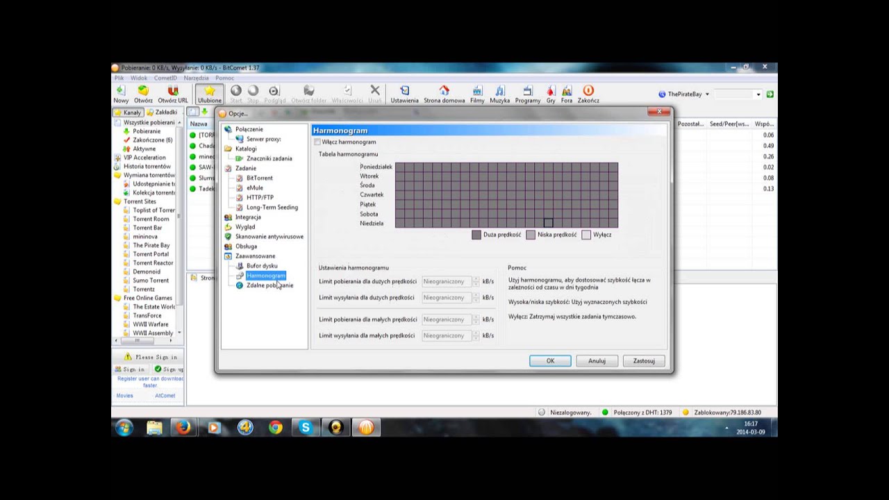Select Bufor dysku in options tree

tap(262, 265)
